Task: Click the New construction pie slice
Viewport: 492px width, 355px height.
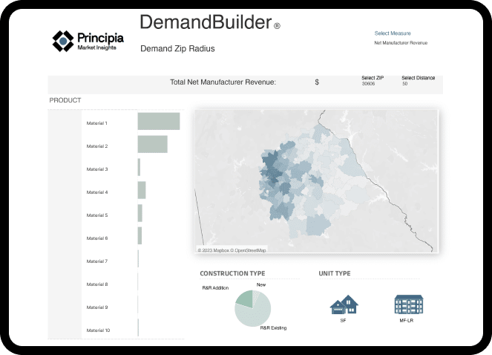Action: tap(255, 296)
